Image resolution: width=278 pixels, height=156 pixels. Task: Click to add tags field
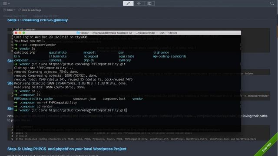pos(32,10)
